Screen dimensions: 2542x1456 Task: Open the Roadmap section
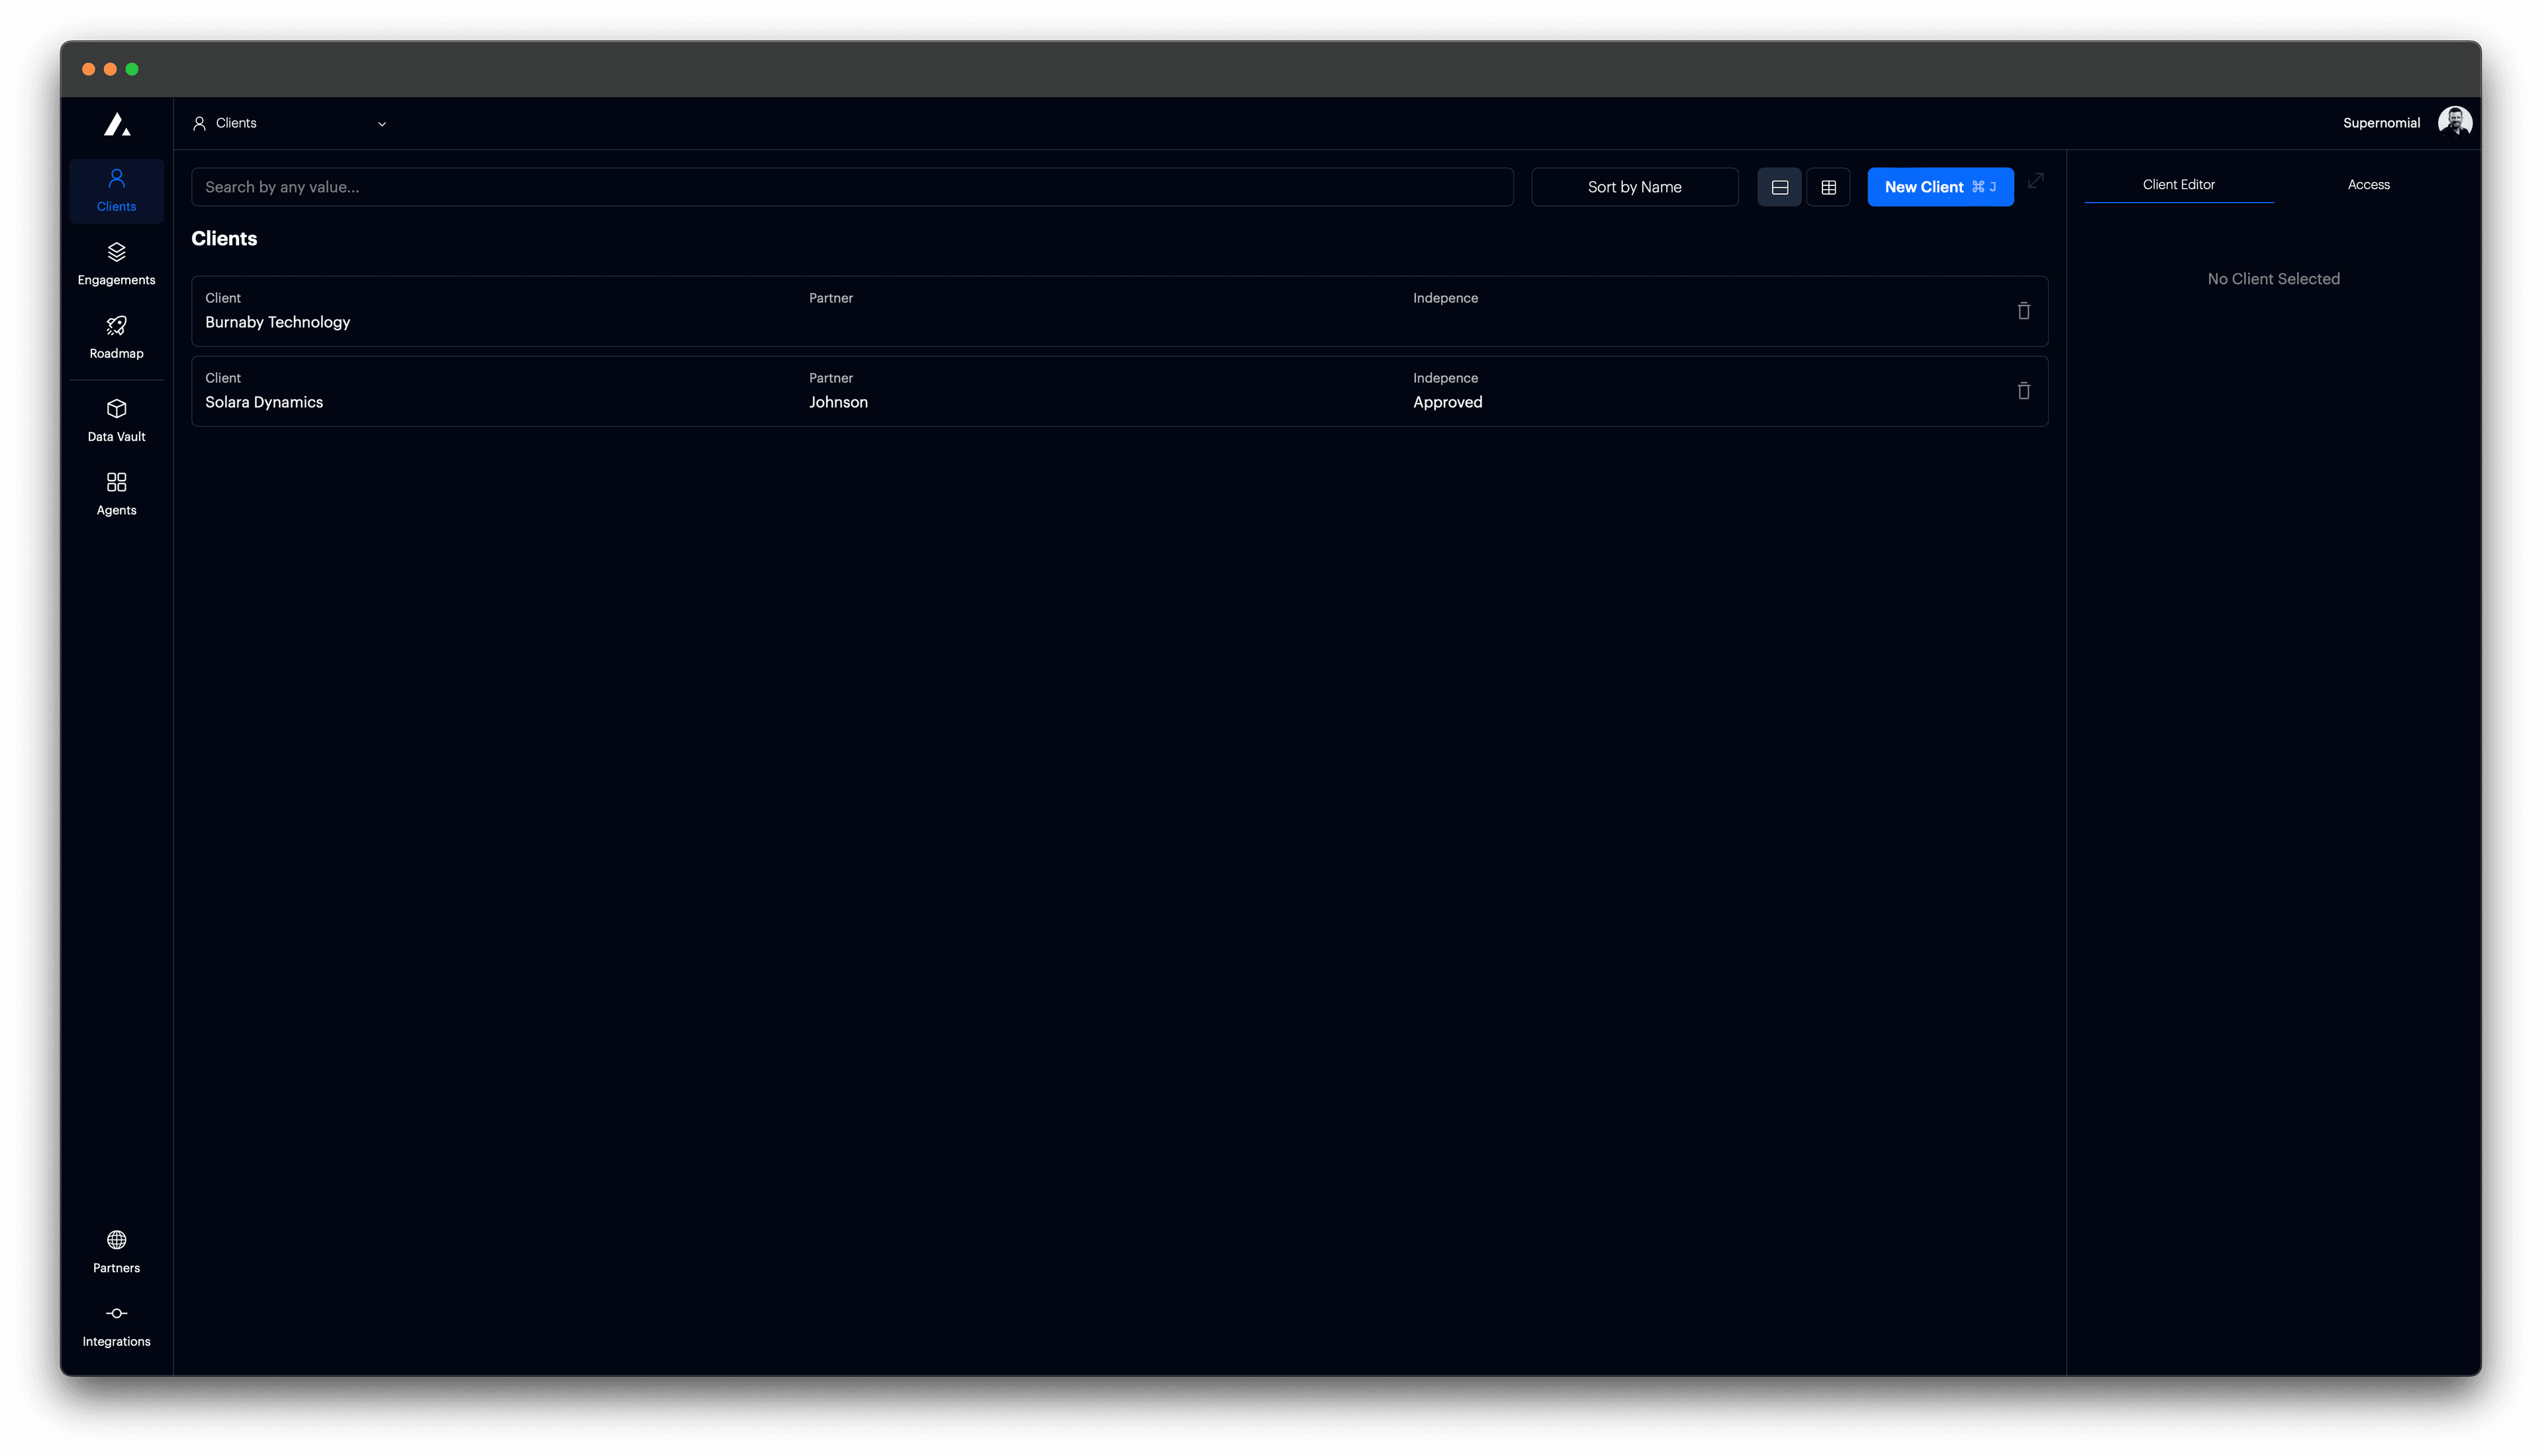pos(116,337)
